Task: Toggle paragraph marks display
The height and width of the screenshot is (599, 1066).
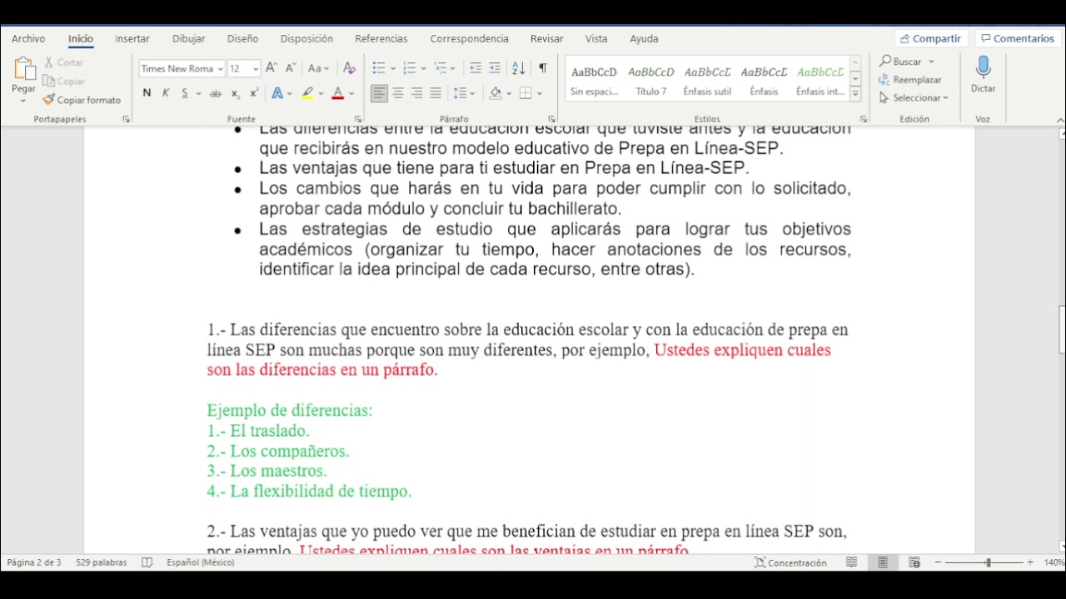Action: [x=543, y=68]
